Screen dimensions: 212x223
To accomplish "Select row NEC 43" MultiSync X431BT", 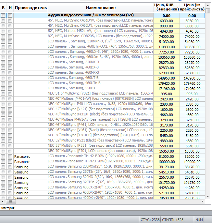I will [x=102, y=115].
